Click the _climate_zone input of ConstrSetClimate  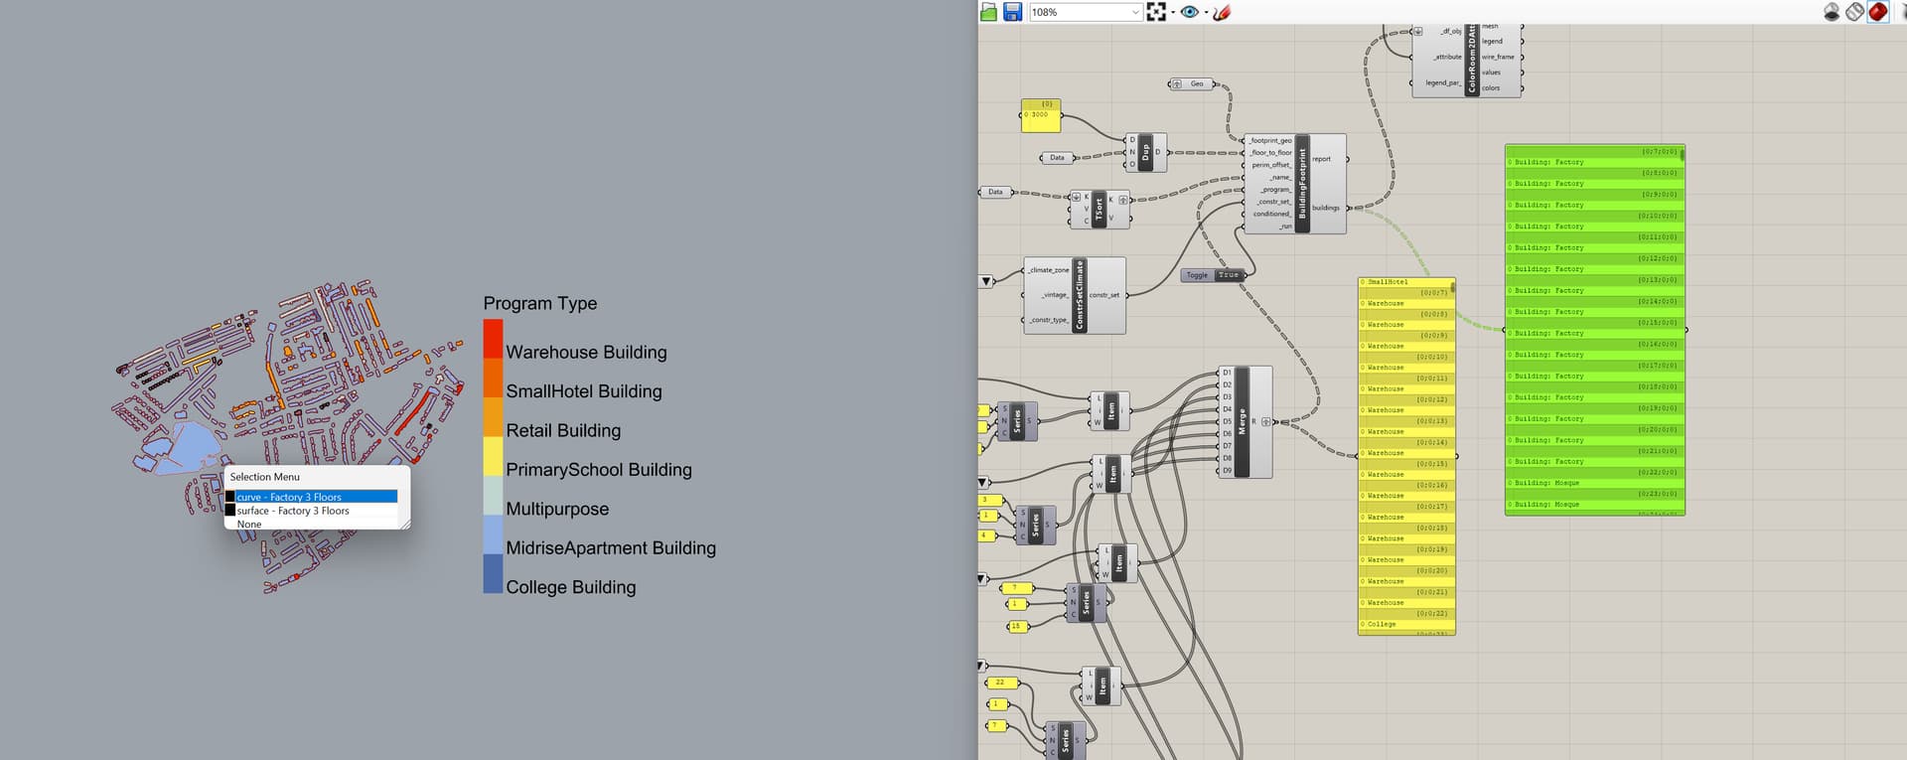pos(1049,270)
